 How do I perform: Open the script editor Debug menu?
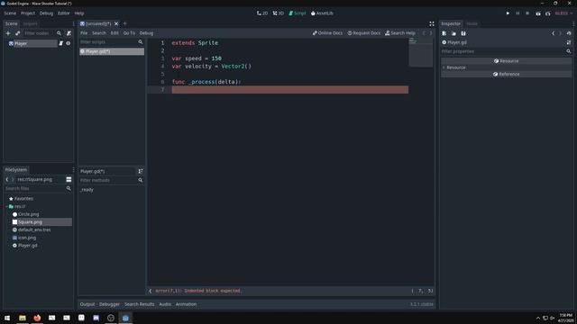tap(146, 33)
